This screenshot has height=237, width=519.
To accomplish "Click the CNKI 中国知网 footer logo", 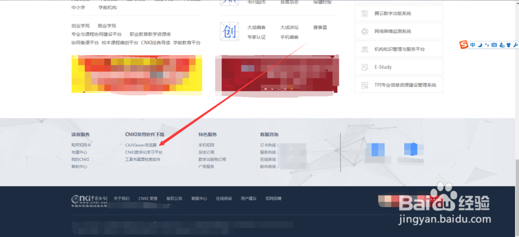I will point(89,200).
